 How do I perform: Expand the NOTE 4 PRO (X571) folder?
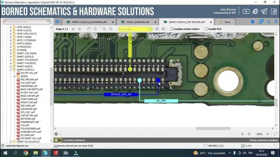[x=10, y=34]
